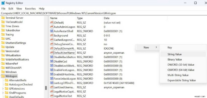The width and height of the screenshot is (207, 98).
Task: Open the Edit menu
Action: [x=11, y=9]
